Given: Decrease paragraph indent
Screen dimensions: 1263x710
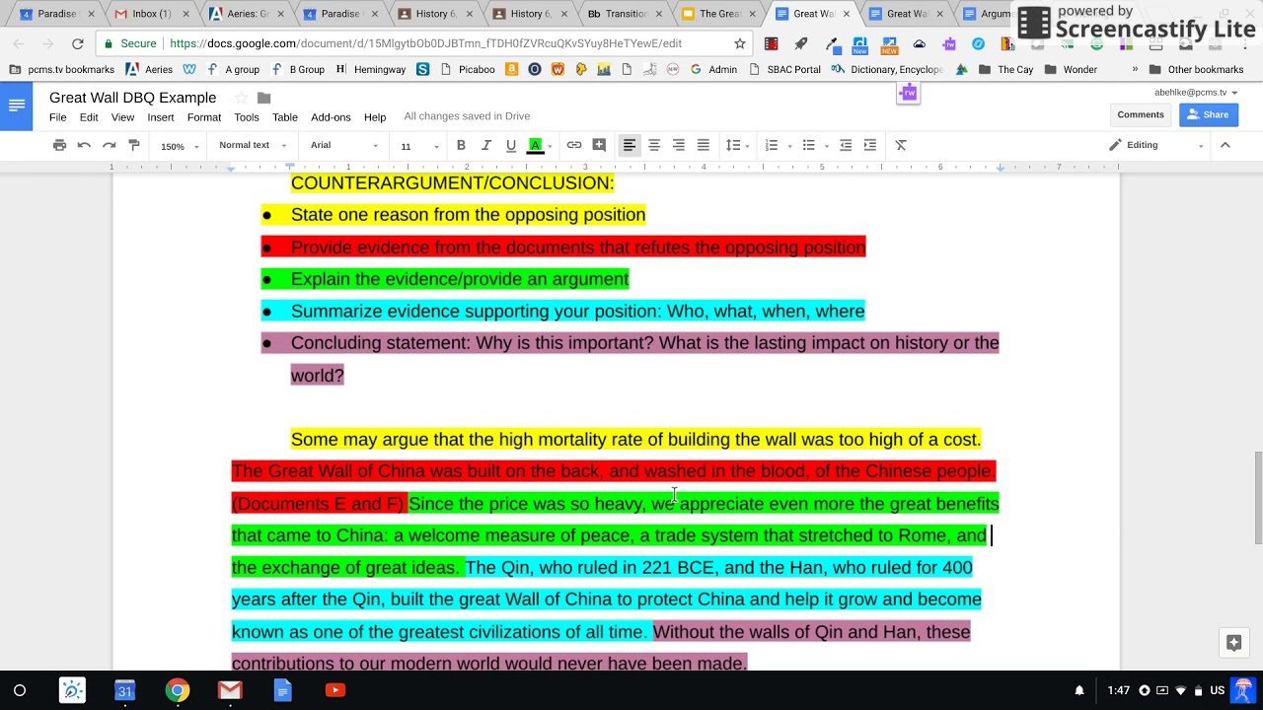Looking at the screenshot, I should (x=846, y=145).
